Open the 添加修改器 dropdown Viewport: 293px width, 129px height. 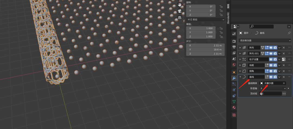click(x=265, y=40)
